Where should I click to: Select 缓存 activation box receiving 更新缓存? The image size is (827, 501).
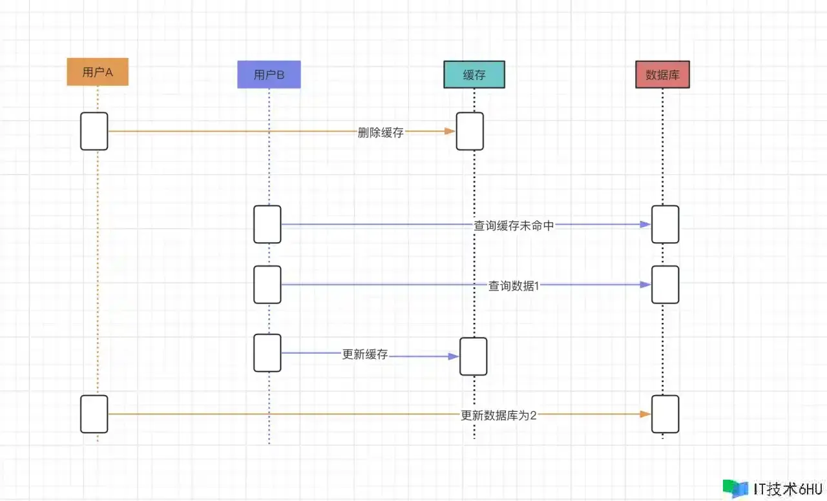tap(474, 356)
